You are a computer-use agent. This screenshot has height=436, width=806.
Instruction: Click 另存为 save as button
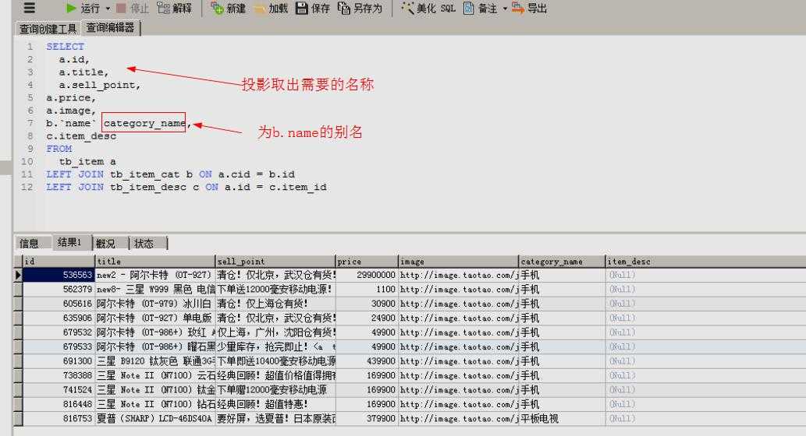click(360, 9)
